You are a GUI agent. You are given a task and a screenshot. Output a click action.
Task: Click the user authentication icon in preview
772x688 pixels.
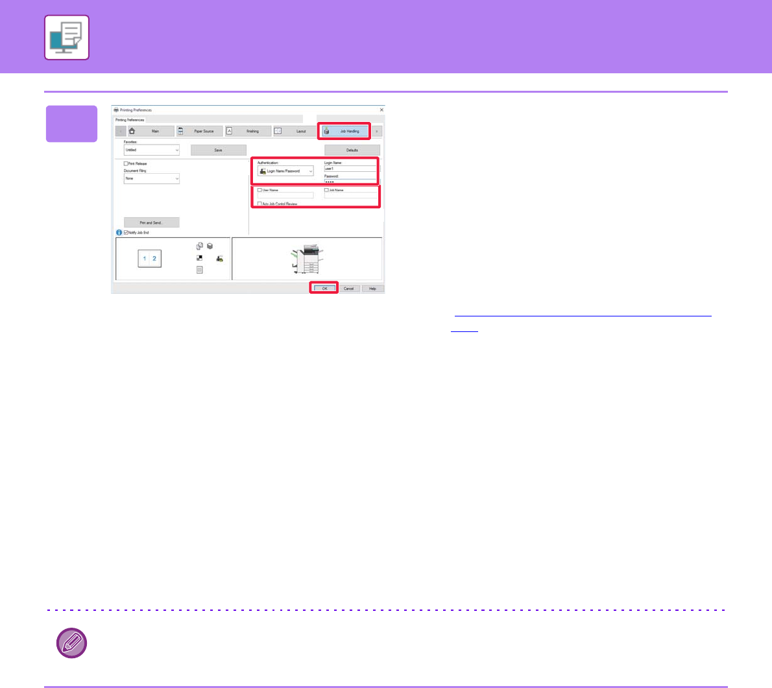(x=219, y=258)
